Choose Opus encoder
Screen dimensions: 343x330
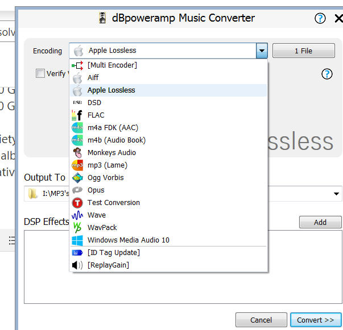(x=169, y=190)
